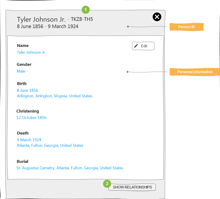Open birthplace Arlington, Virginia link
This screenshot has height=199, width=220.
point(55,96)
